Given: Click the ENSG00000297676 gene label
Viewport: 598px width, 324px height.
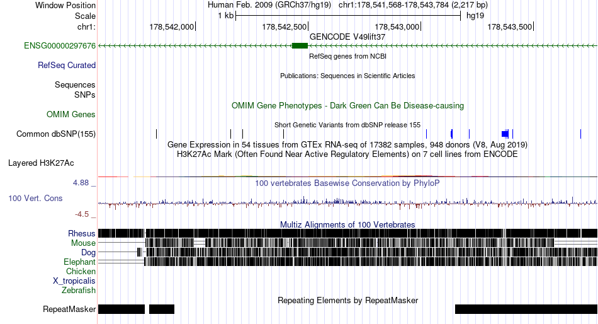Looking at the screenshot, I should click(60, 46).
